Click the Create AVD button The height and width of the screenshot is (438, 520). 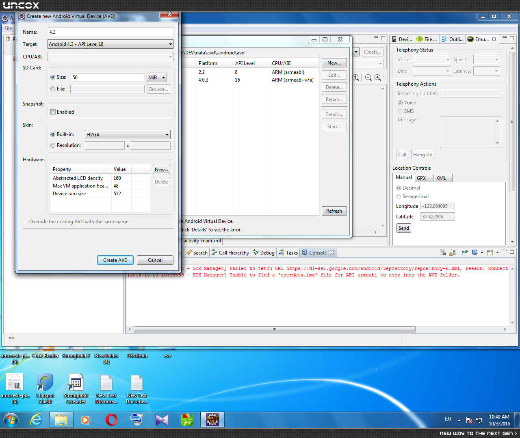click(x=115, y=260)
